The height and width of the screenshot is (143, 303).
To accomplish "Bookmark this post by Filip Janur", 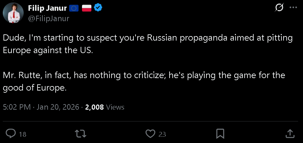I will (x=220, y=133).
